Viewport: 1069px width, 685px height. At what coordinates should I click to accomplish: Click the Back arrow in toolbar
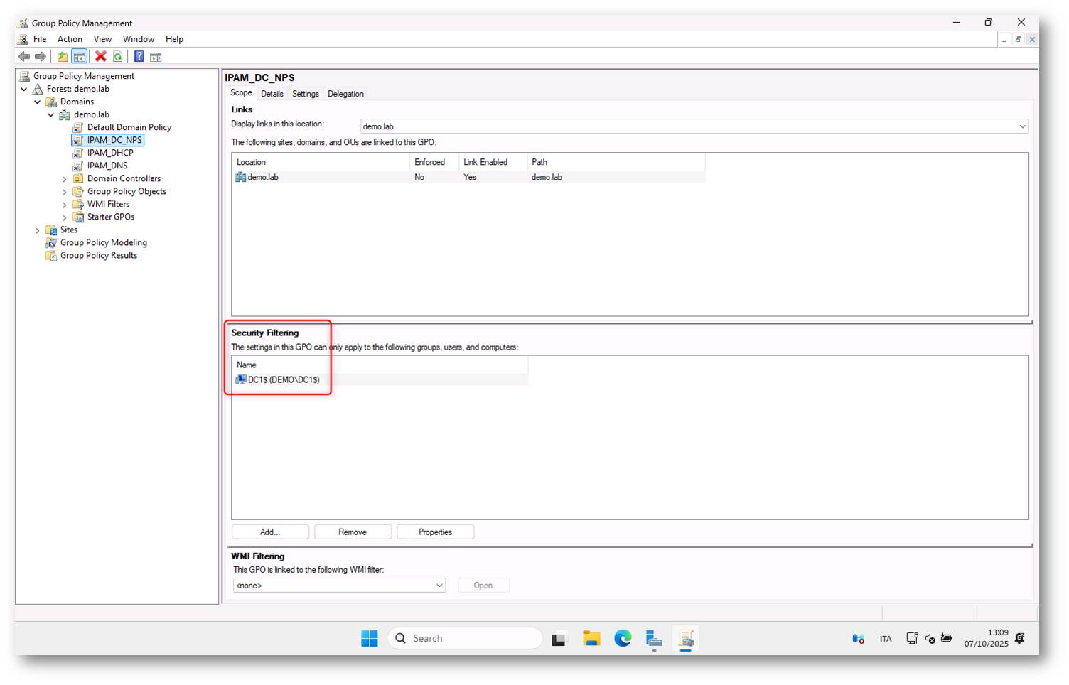[24, 56]
